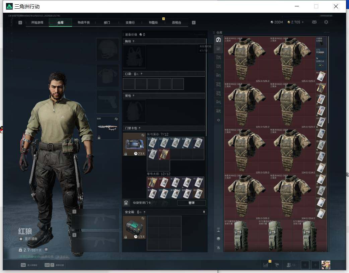Screen dimensions: 349x273
Task: Show help for 胸挂 section
Action: coord(133,42)
